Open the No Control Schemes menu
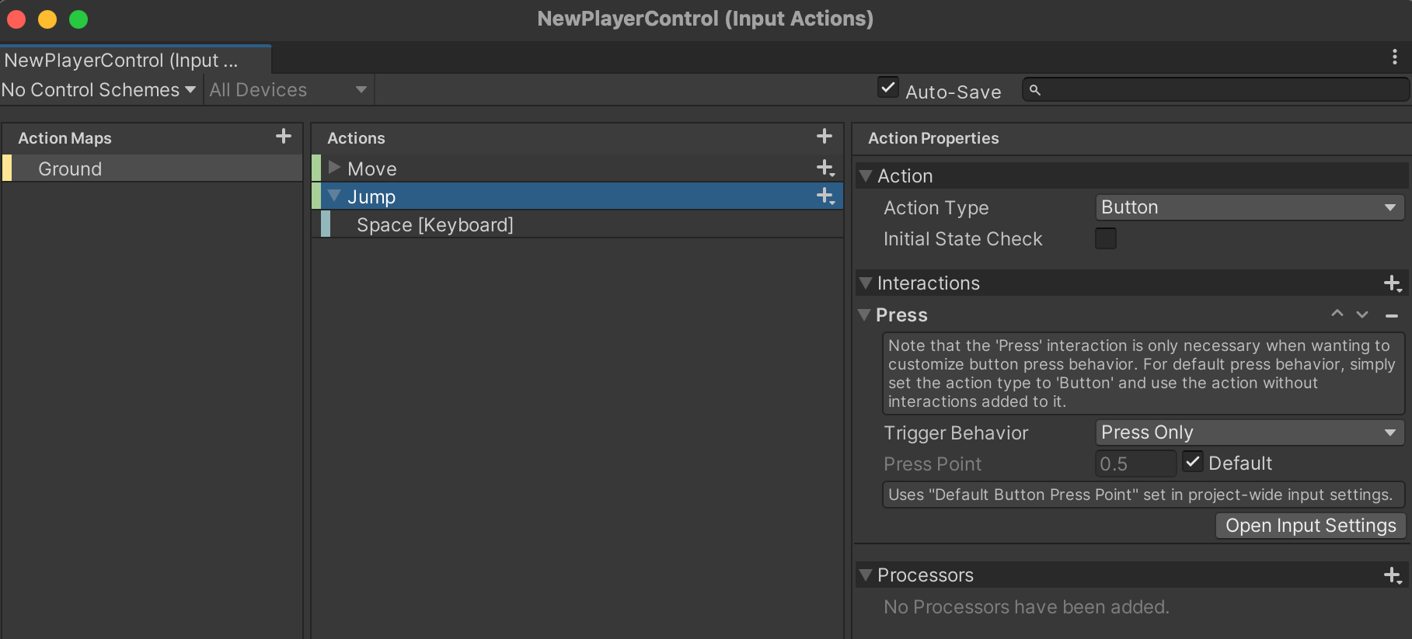1412x639 pixels. 99,90
